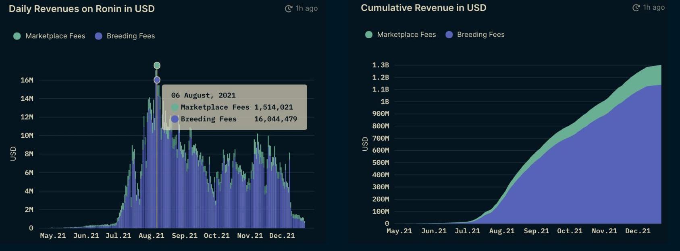
Task: Toggle Breeding Fees legend dot in Daily chart
Action: pyautogui.click(x=98, y=36)
